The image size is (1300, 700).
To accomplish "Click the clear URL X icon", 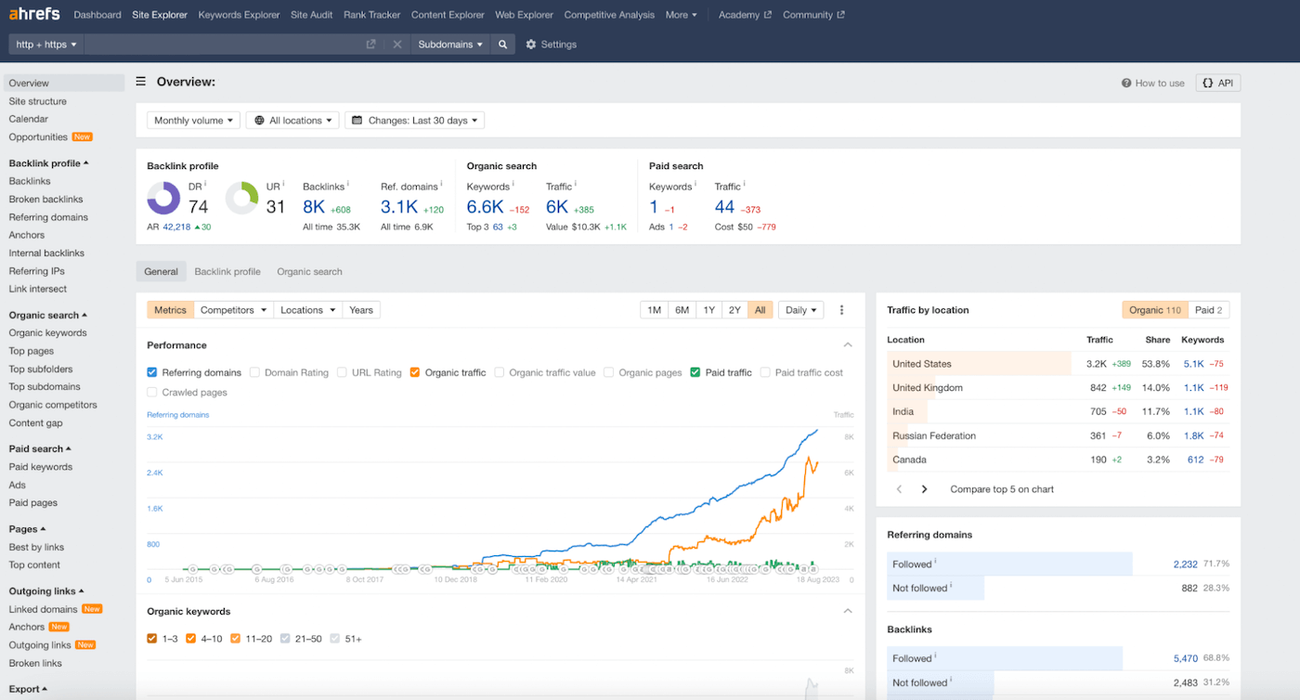I will point(396,45).
